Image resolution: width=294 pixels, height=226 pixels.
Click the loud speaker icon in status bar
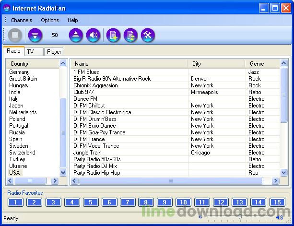coord(280,218)
